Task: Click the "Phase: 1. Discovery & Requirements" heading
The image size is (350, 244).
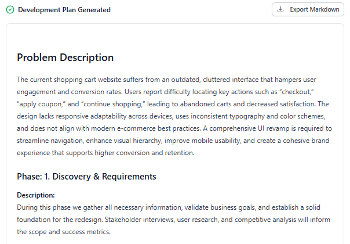Action: point(86,177)
